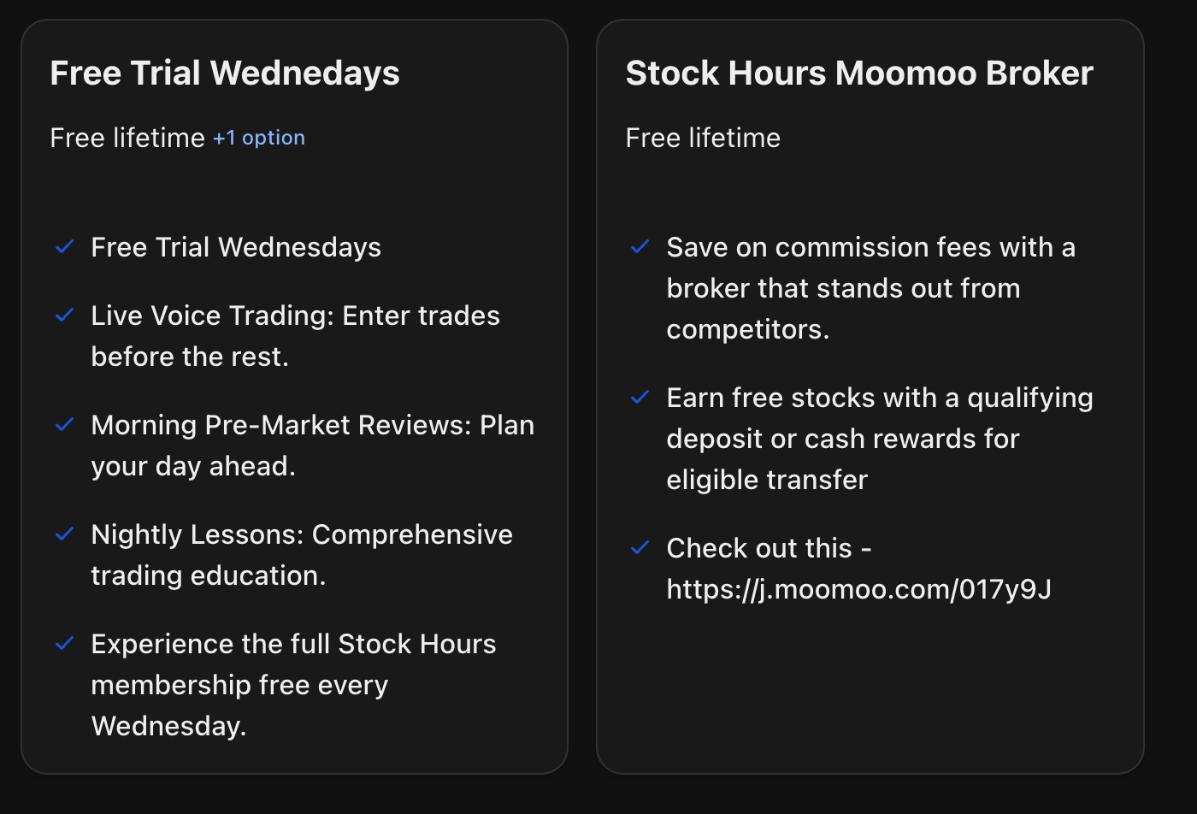The image size is (1197, 814).
Task: Open the j.moomoo.com referral link
Action: [x=859, y=589]
